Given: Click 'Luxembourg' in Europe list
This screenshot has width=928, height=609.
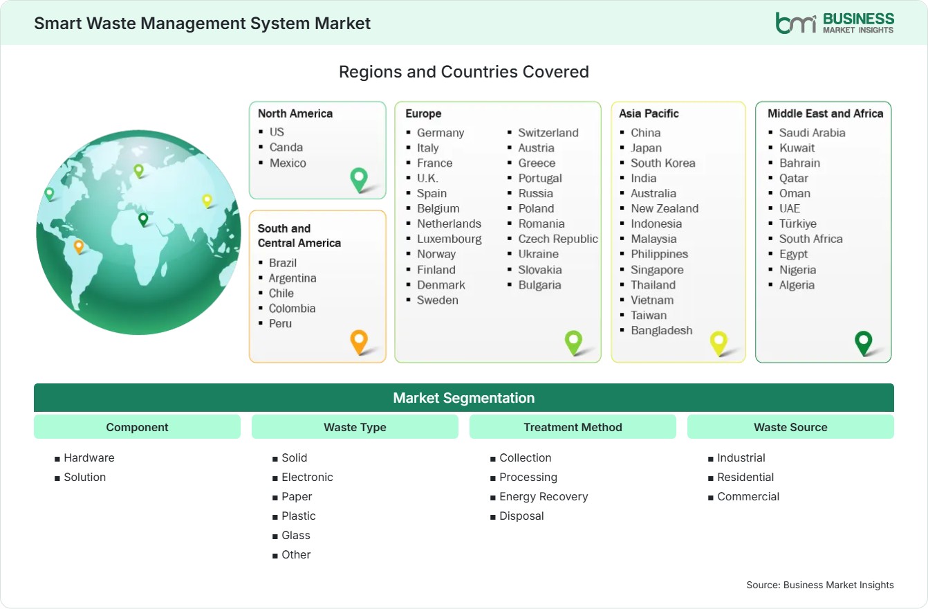Looking at the screenshot, I should click(449, 239).
